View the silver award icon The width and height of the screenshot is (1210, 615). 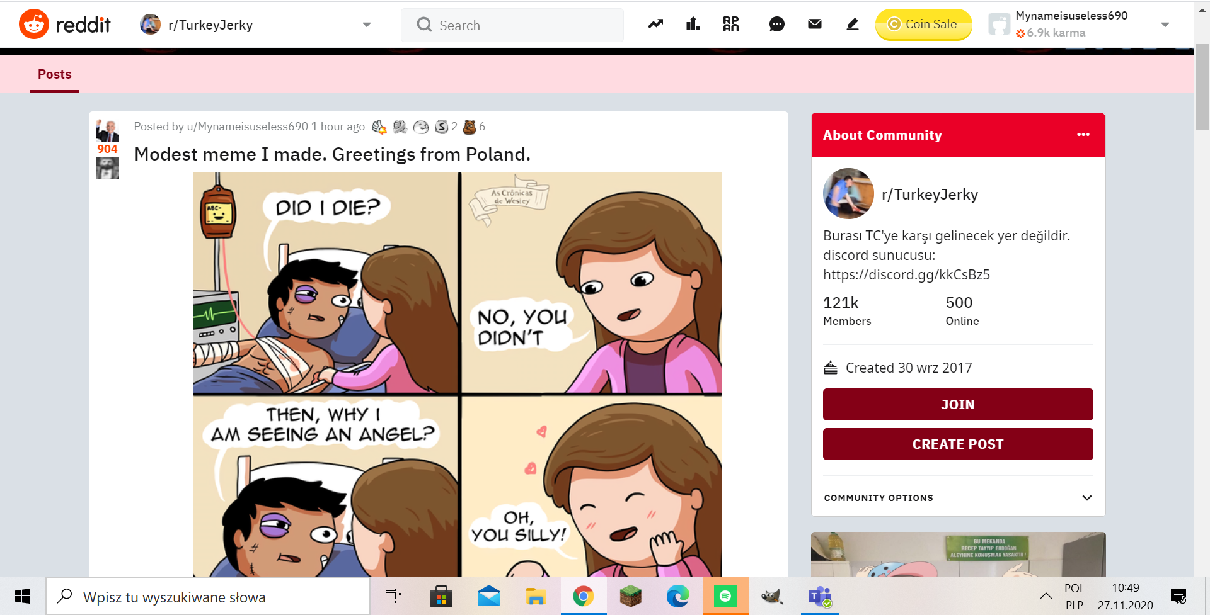(x=442, y=127)
